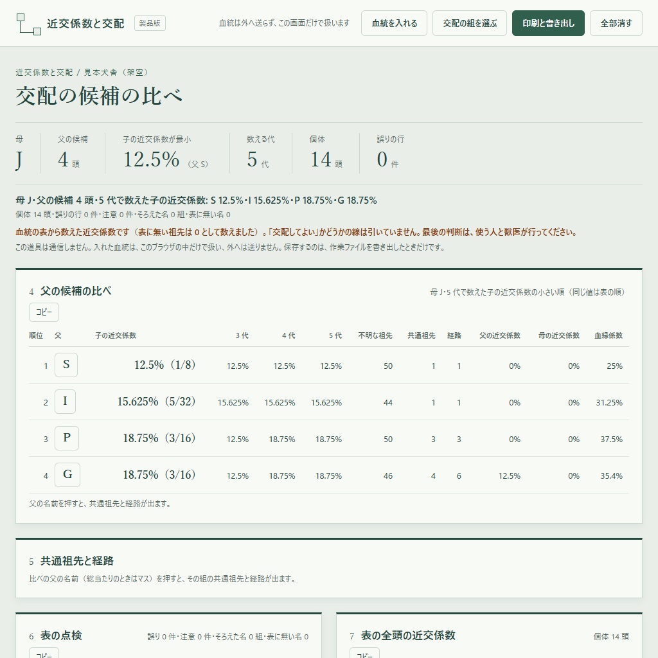Copy the 父の候補の比べ table
The width and height of the screenshot is (658, 658).
[44, 312]
